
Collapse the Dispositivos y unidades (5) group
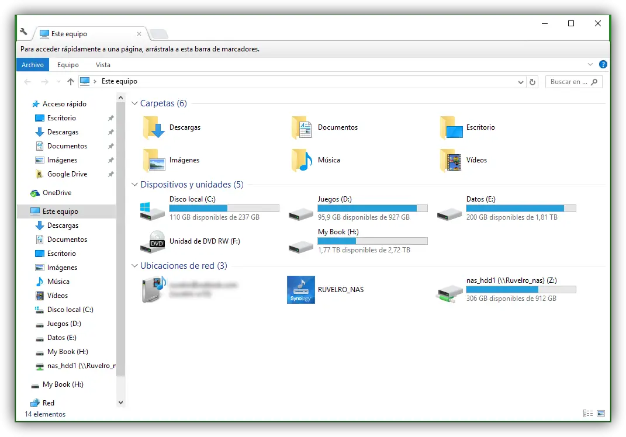pyautogui.click(x=134, y=185)
